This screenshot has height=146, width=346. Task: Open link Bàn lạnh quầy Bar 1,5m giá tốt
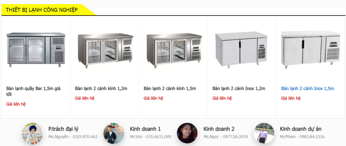(x=33, y=91)
